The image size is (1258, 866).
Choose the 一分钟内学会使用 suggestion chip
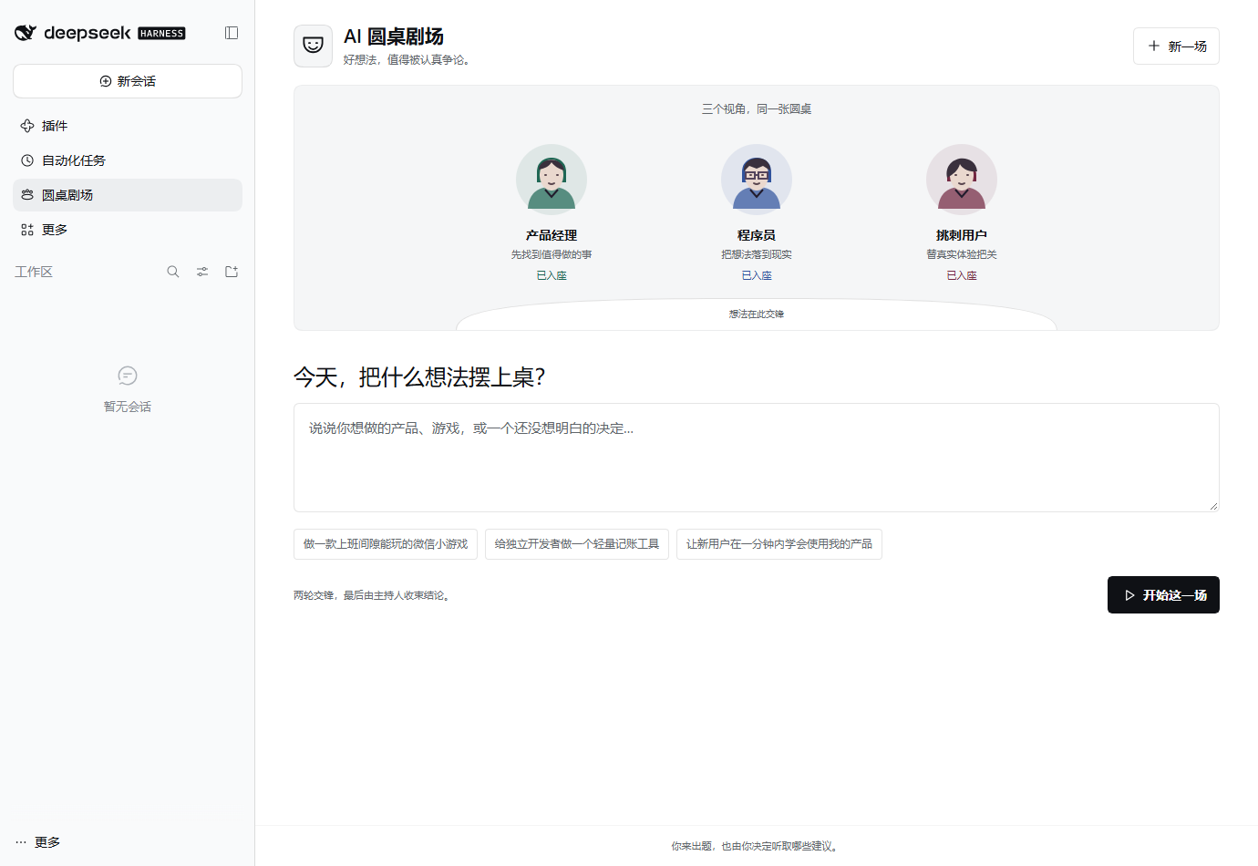779,544
